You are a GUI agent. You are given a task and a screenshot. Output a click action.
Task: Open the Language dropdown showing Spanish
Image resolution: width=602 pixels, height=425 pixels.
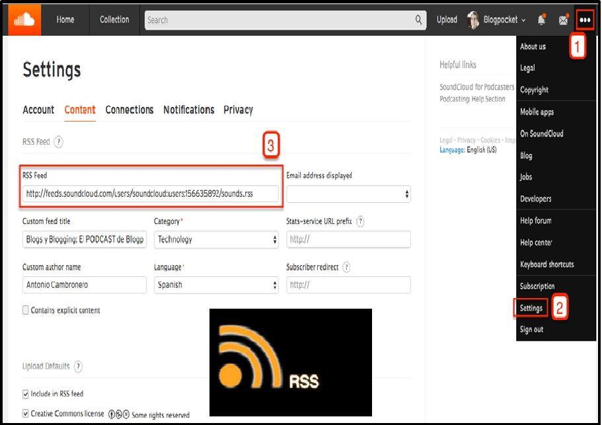click(x=216, y=285)
